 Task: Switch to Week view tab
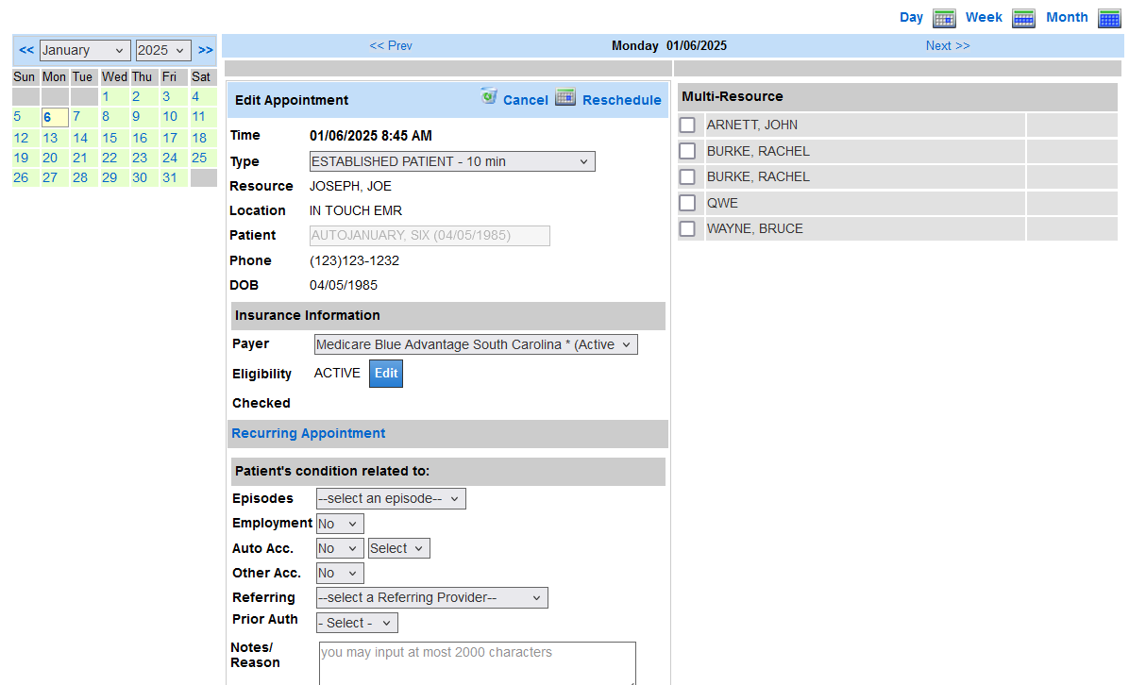click(984, 17)
